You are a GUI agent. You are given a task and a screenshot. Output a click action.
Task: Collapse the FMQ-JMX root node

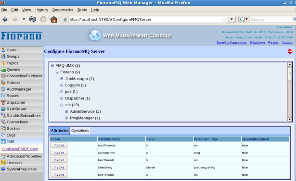(x=52, y=66)
